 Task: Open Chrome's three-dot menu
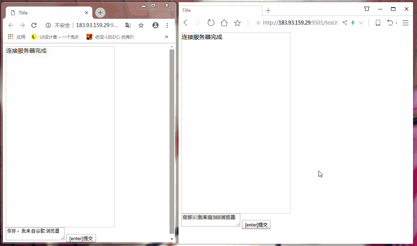click(167, 25)
